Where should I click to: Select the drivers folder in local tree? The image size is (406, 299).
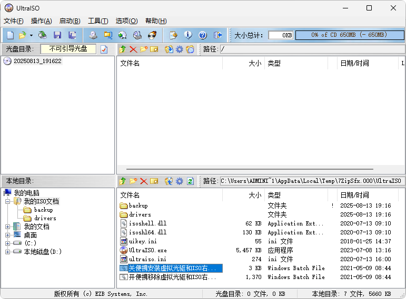(x=45, y=219)
